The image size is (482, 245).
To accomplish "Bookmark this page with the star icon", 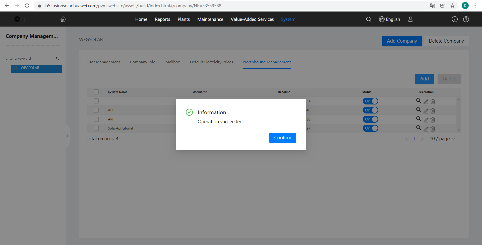I will click(x=452, y=6).
